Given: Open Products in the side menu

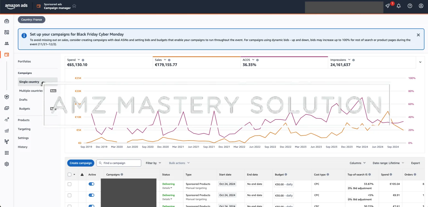Looking at the screenshot, I should [24, 120].
